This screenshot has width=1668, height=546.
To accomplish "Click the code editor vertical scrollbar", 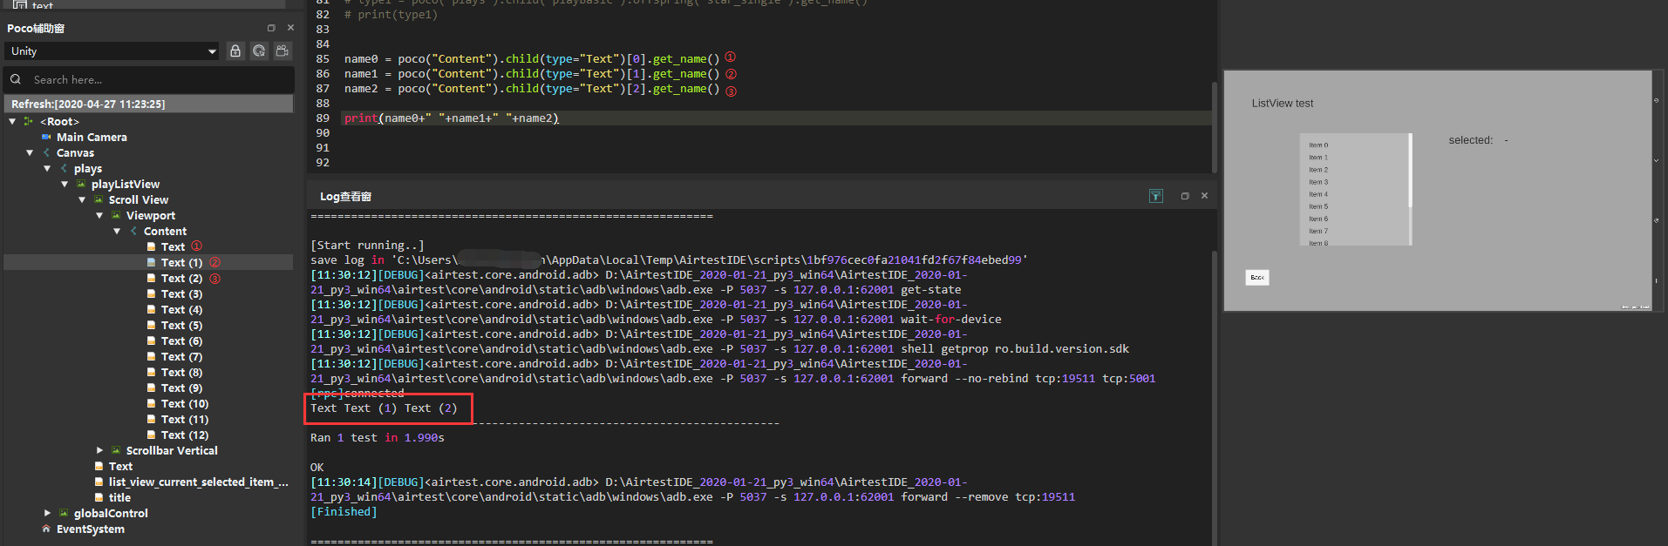I will [x=1215, y=126].
